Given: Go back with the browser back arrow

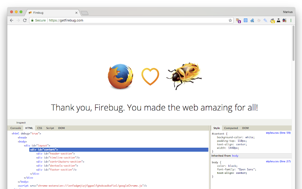Looking at the screenshot, I should coord(12,20).
